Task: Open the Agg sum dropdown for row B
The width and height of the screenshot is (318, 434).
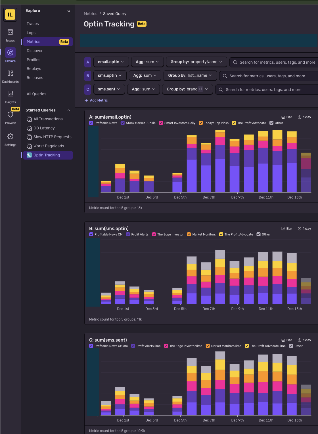Action: pos(145,75)
